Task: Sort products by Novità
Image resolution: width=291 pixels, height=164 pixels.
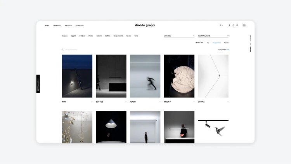Action: [226, 43]
